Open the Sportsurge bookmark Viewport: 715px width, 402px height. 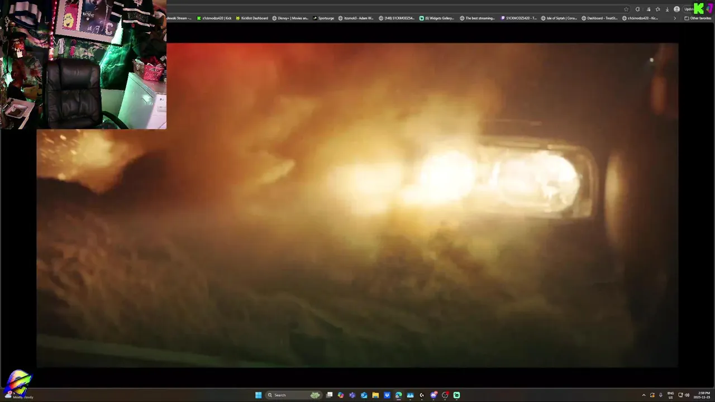(323, 18)
